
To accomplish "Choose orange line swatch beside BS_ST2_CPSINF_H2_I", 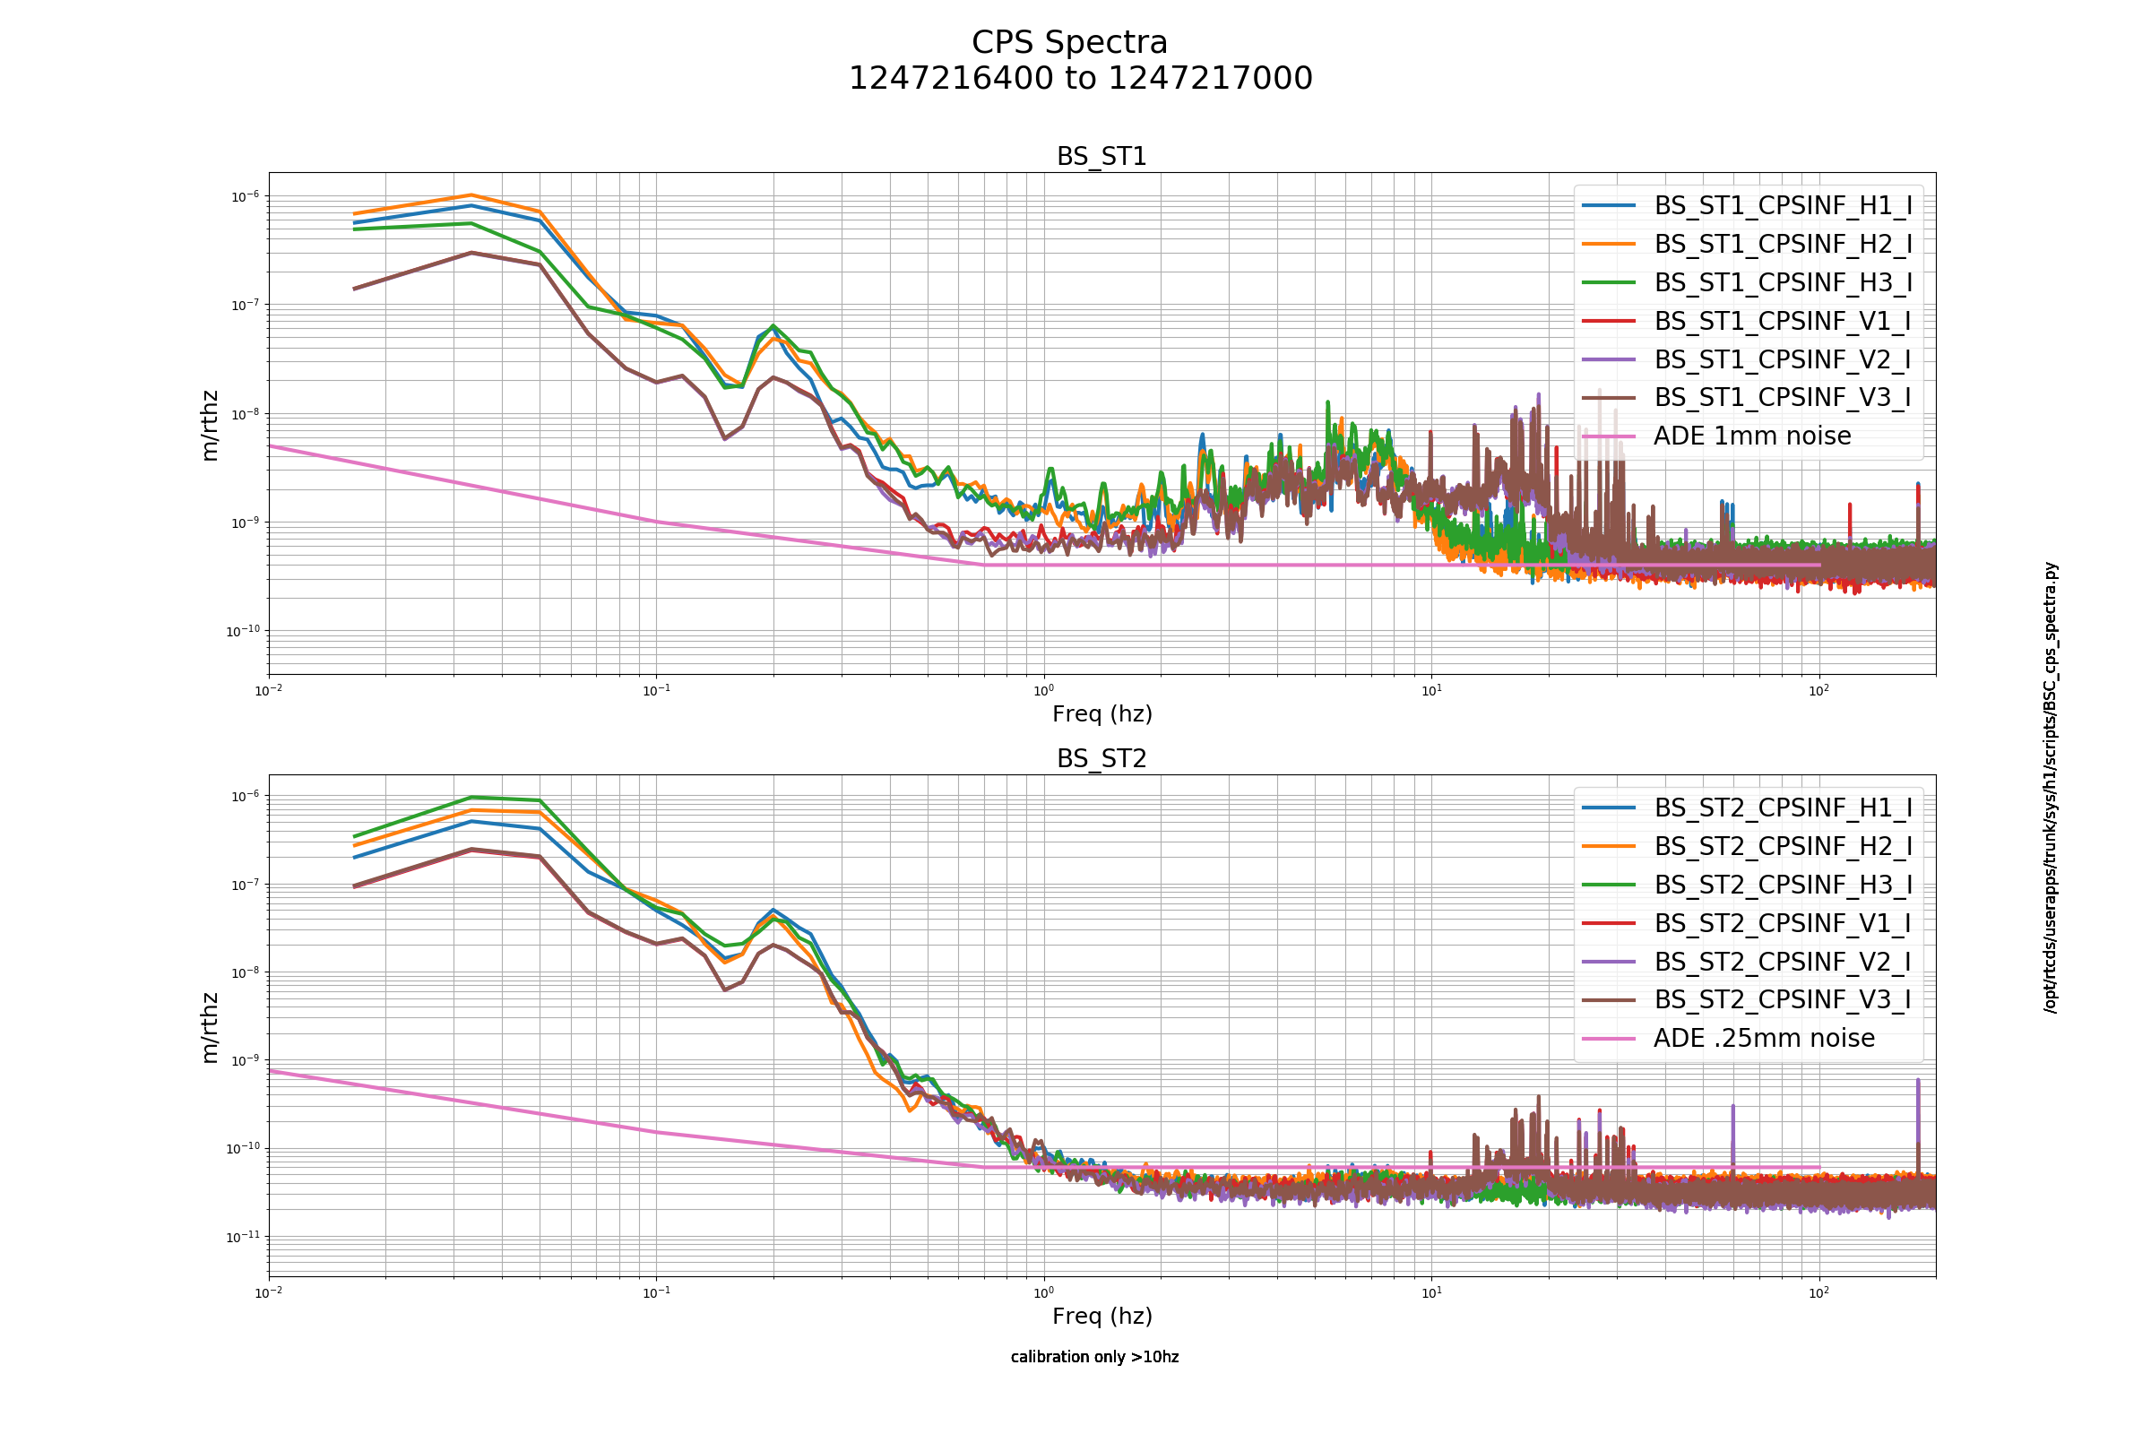I will pyautogui.click(x=1609, y=847).
